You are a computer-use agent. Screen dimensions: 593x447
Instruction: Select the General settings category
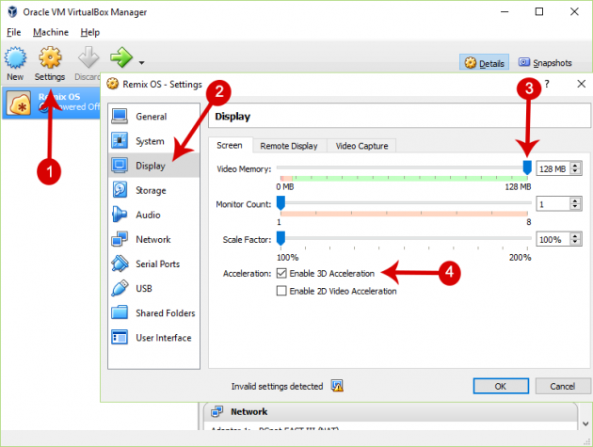[151, 117]
